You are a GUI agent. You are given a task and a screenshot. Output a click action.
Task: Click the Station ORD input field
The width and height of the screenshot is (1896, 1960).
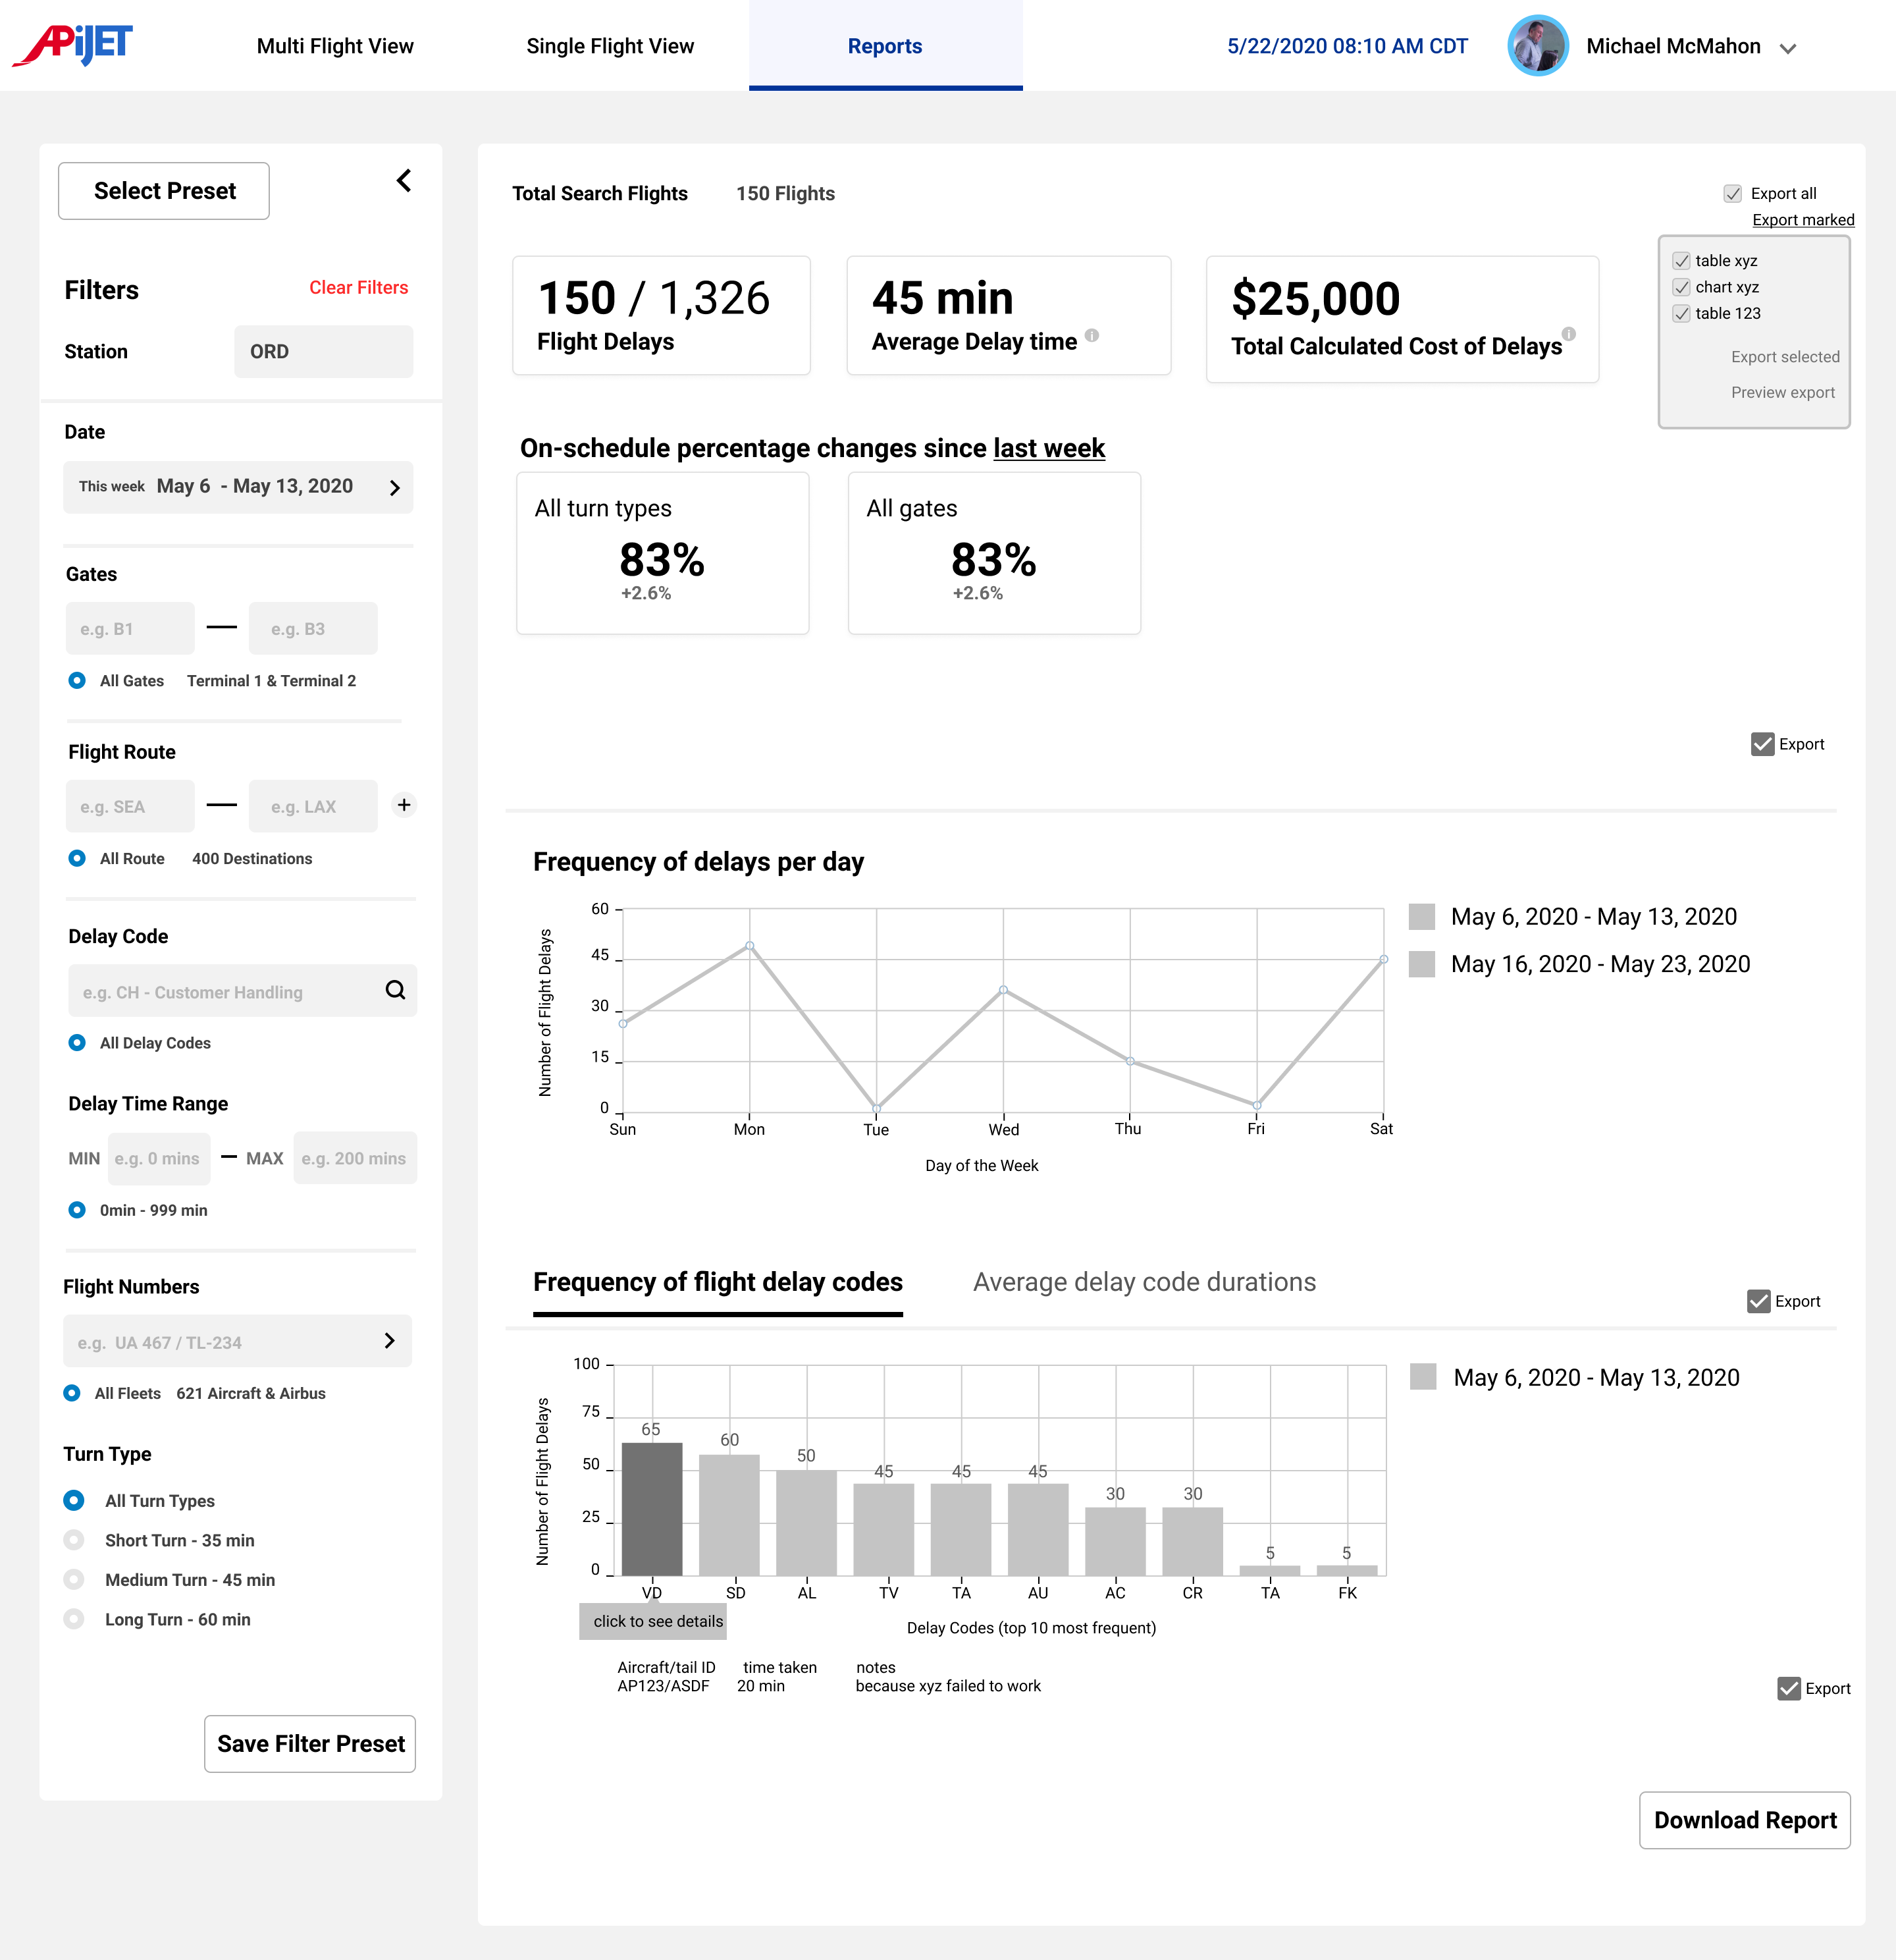tap(323, 352)
